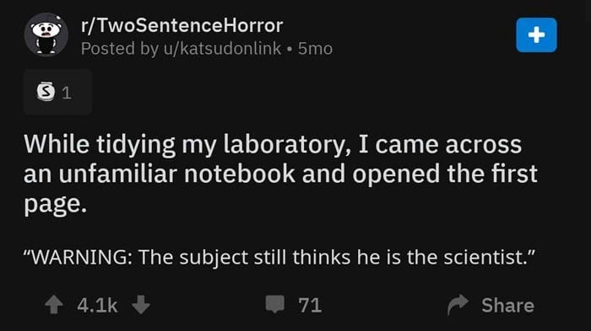
Task: Click the silver award icon
Action: pos(46,92)
